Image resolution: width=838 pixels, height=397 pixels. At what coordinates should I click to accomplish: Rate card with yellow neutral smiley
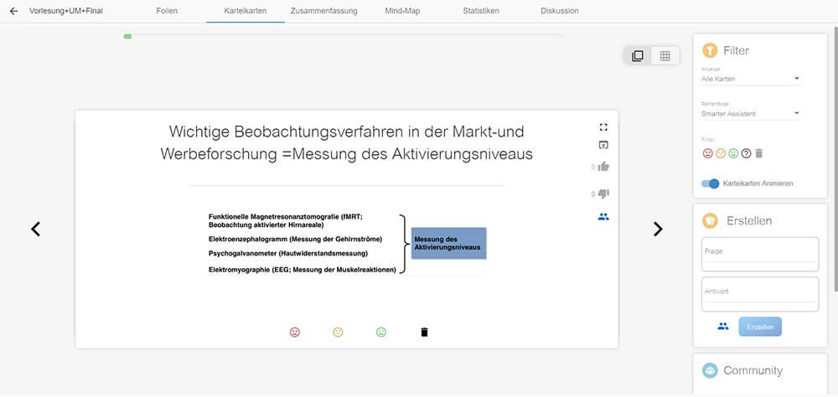click(338, 332)
